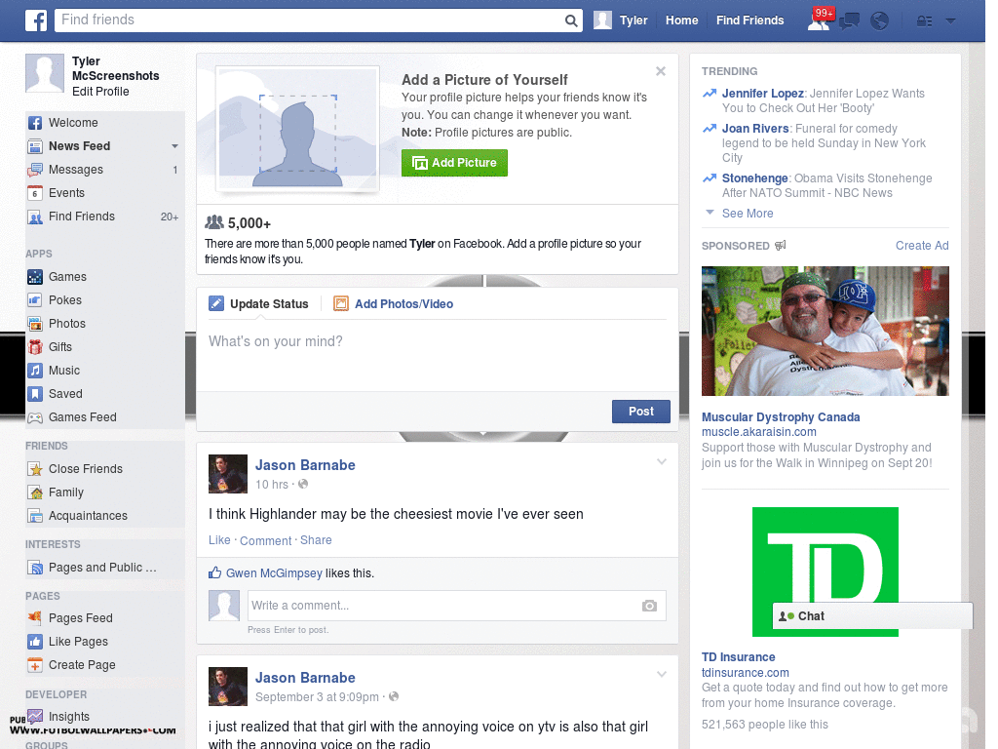Go to Home in top bar
This screenshot has height=749, width=998.
click(x=681, y=20)
